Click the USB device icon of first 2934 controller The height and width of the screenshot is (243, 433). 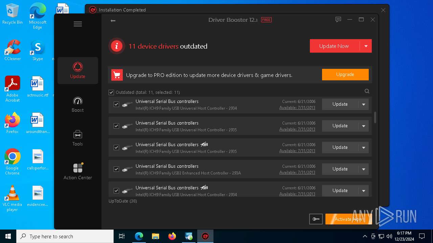click(128, 104)
